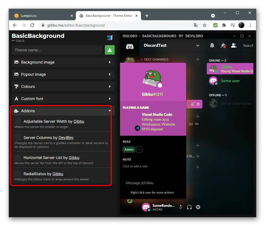This screenshot has width=265, height=226.
Task: Enable Horizontal Server List addon checkbox
Action: click(x=18, y=157)
